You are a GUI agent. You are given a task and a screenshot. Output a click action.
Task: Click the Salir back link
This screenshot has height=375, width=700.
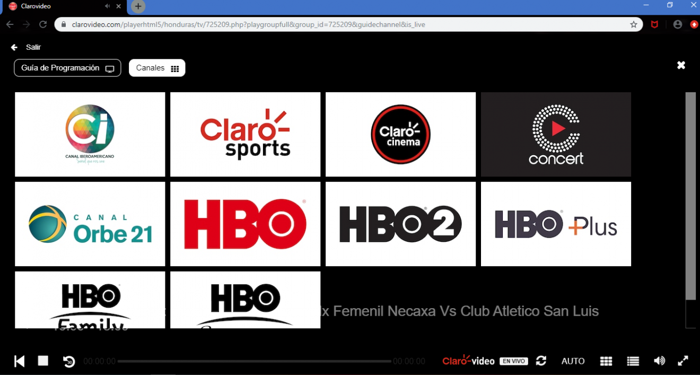26,47
